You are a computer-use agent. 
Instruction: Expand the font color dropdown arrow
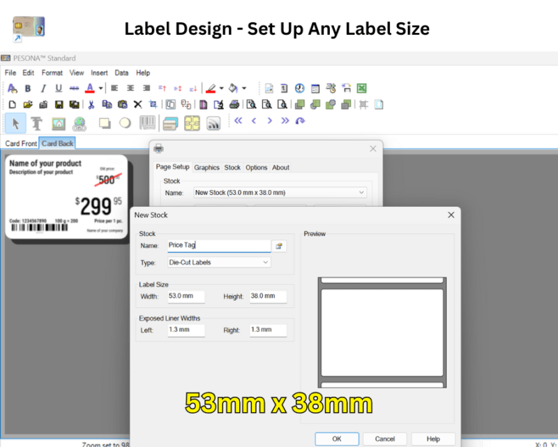(100, 88)
